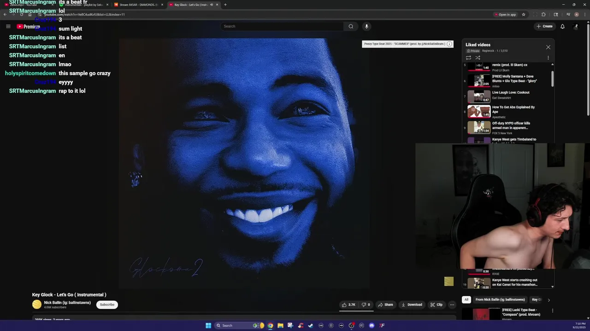Dislike the Key Glock instrumental video
This screenshot has height=331, width=590.
[366, 304]
